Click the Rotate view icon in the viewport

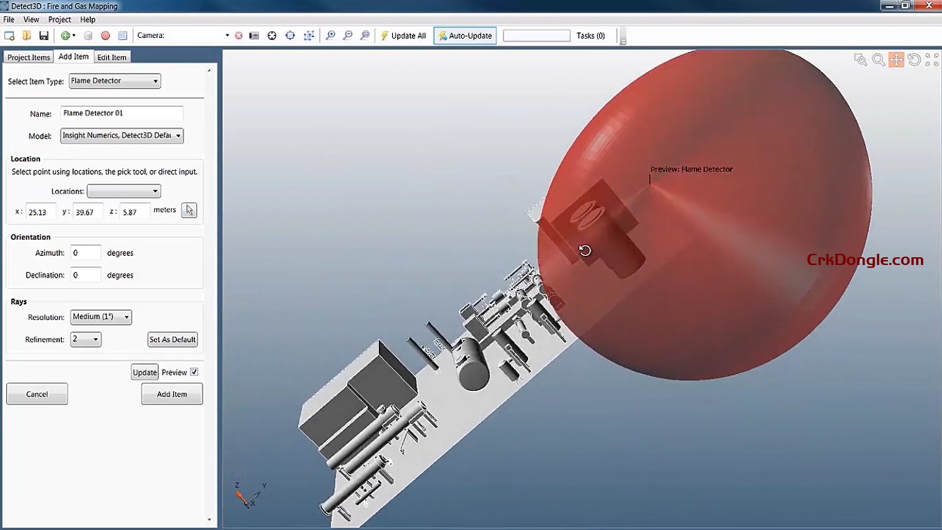(x=914, y=60)
